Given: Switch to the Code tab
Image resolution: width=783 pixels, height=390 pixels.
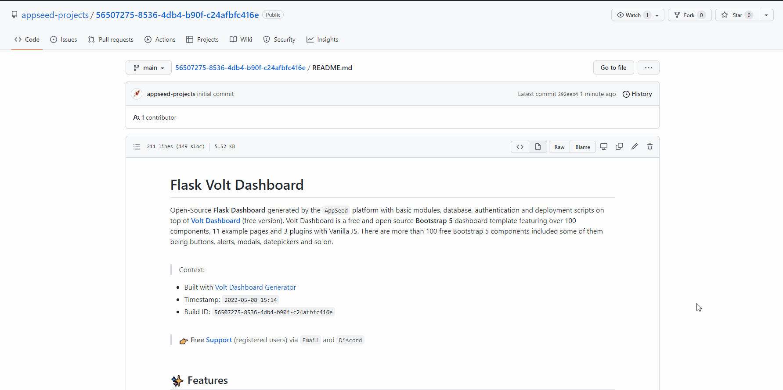Looking at the screenshot, I should pos(27,39).
